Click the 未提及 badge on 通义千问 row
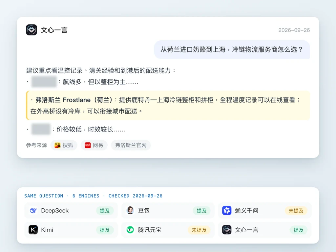Viewport: 336px width, 252px height. pos(296,211)
